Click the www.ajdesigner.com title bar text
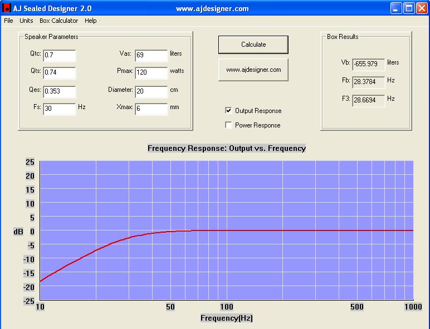This screenshot has height=329, width=430. point(212,8)
